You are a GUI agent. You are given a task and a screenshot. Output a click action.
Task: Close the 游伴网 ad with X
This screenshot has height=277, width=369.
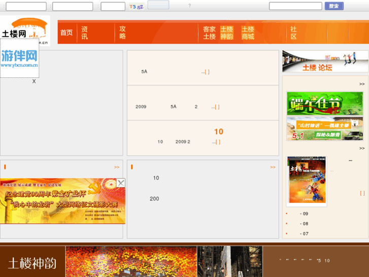click(x=34, y=81)
